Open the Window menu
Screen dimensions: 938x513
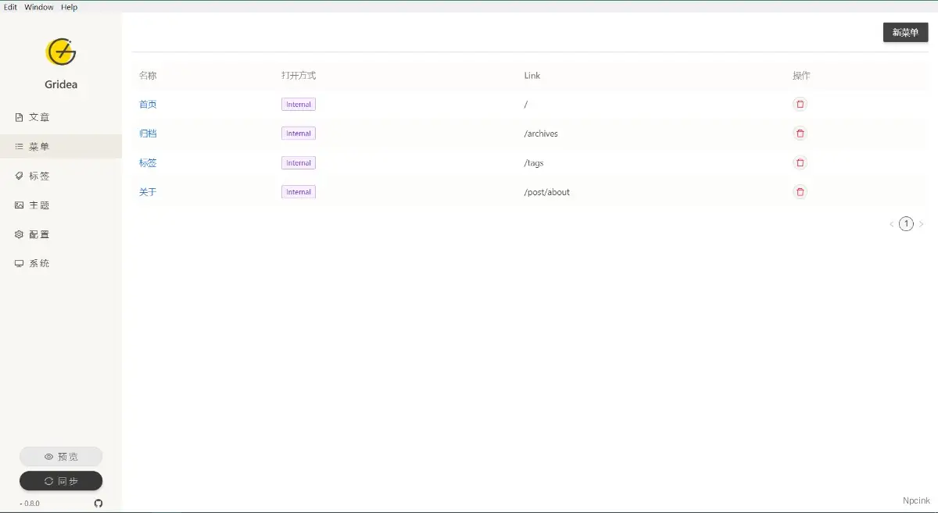(x=39, y=7)
